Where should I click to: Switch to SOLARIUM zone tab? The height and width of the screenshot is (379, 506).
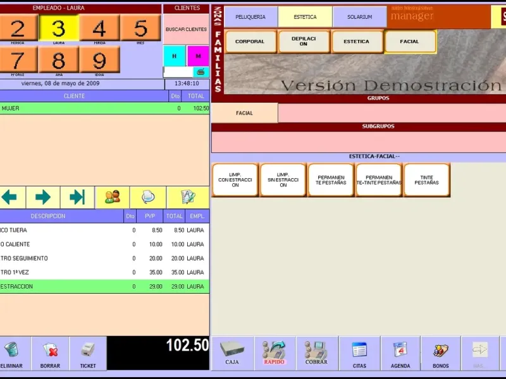pyautogui.click(x=359, y=17)
